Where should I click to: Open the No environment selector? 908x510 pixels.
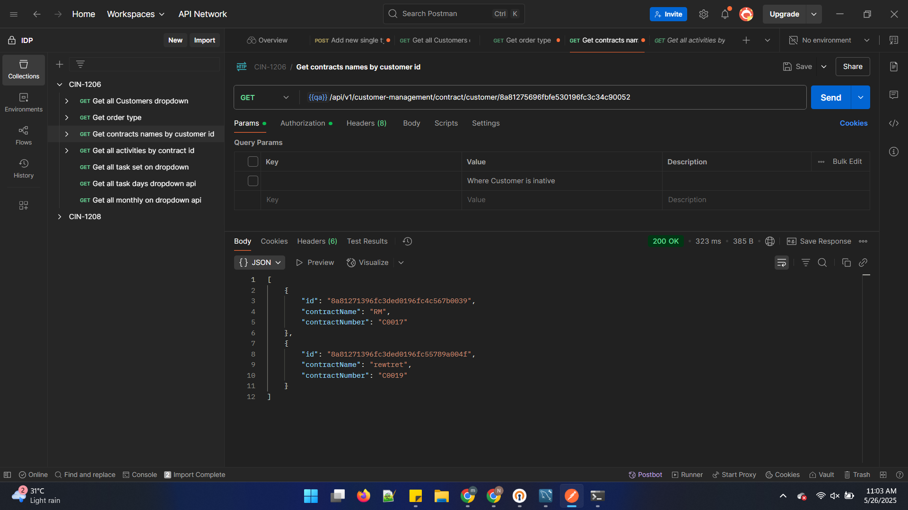(x=829, y=40)
